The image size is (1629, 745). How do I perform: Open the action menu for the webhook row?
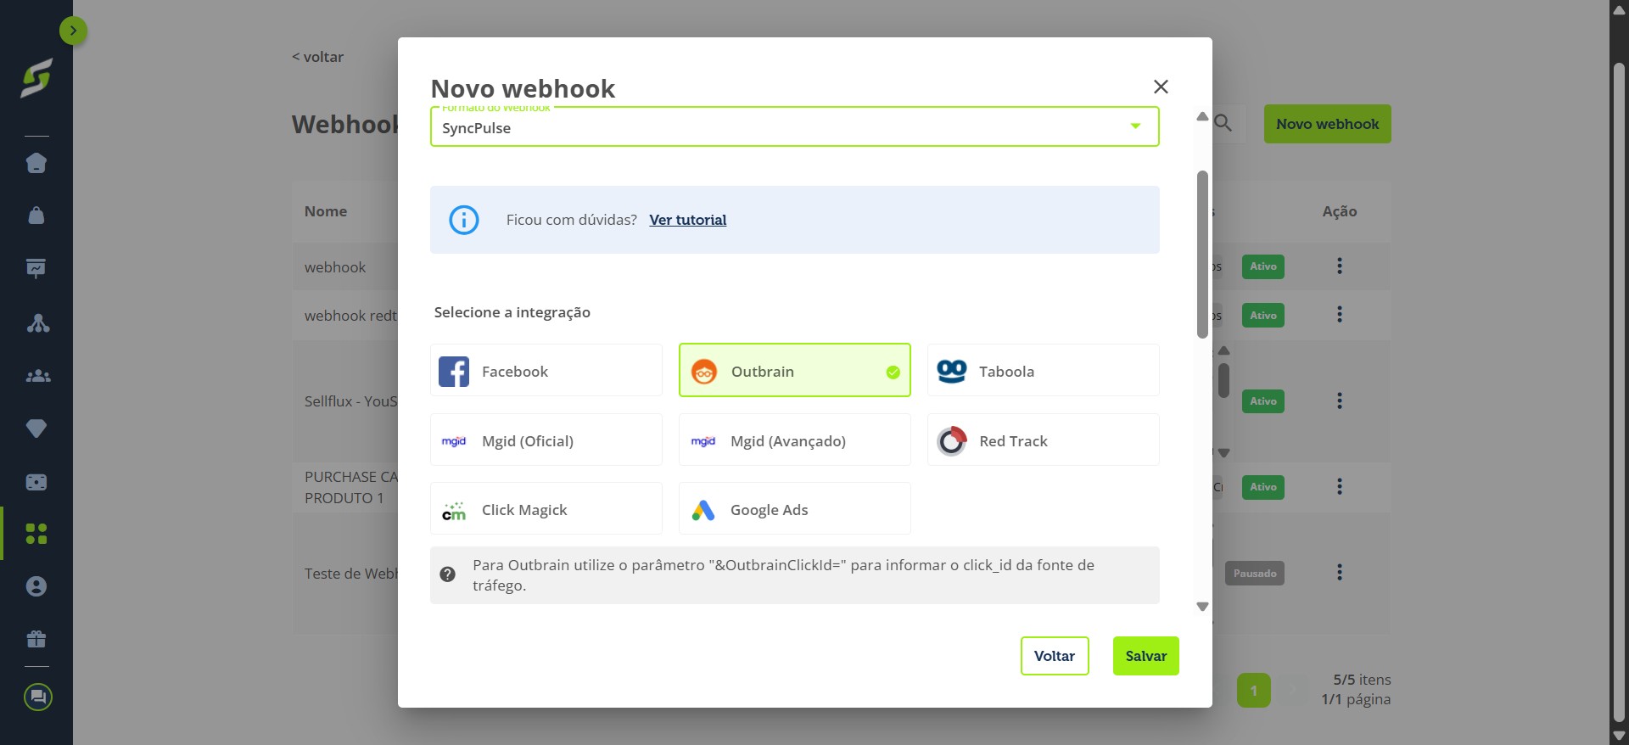(1340, 266)
